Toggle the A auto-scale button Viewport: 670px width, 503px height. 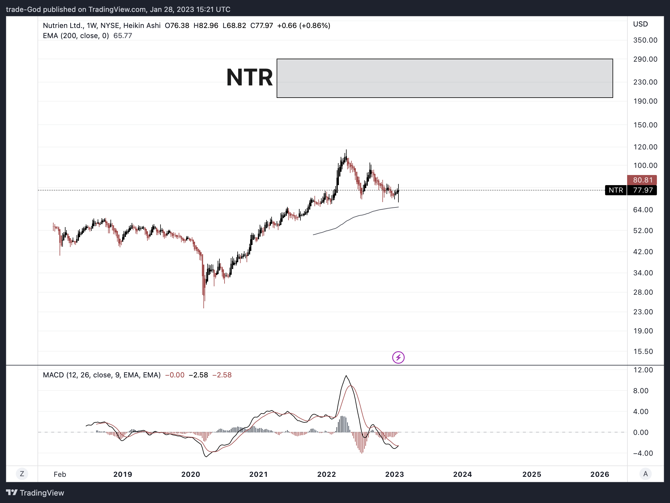[645, 474]
